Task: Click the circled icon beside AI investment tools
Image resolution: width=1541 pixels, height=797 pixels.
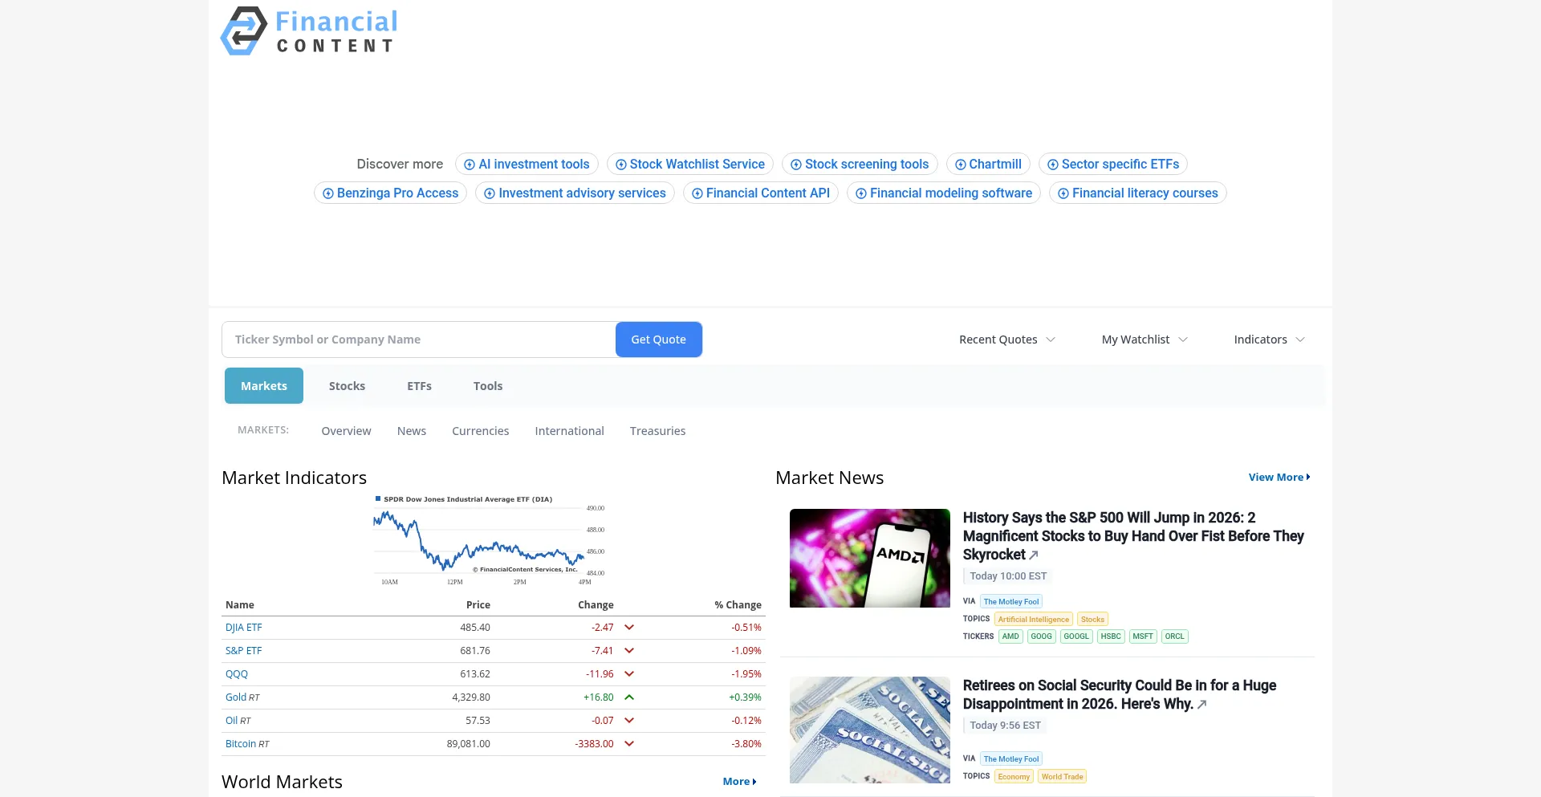Action: point(469,165)
